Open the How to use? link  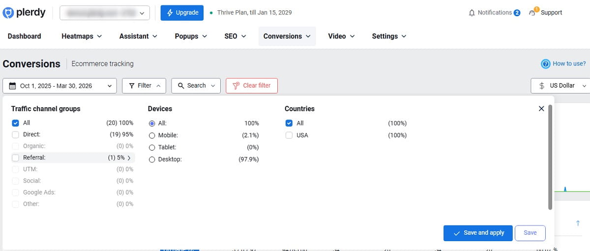coord(569,64)
